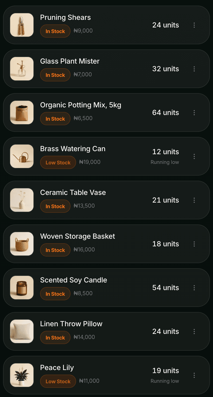Screen dimensions: 213x397
Task: Select the Pruning Shears product thumbnail
Action: click(x=22, y=25)
